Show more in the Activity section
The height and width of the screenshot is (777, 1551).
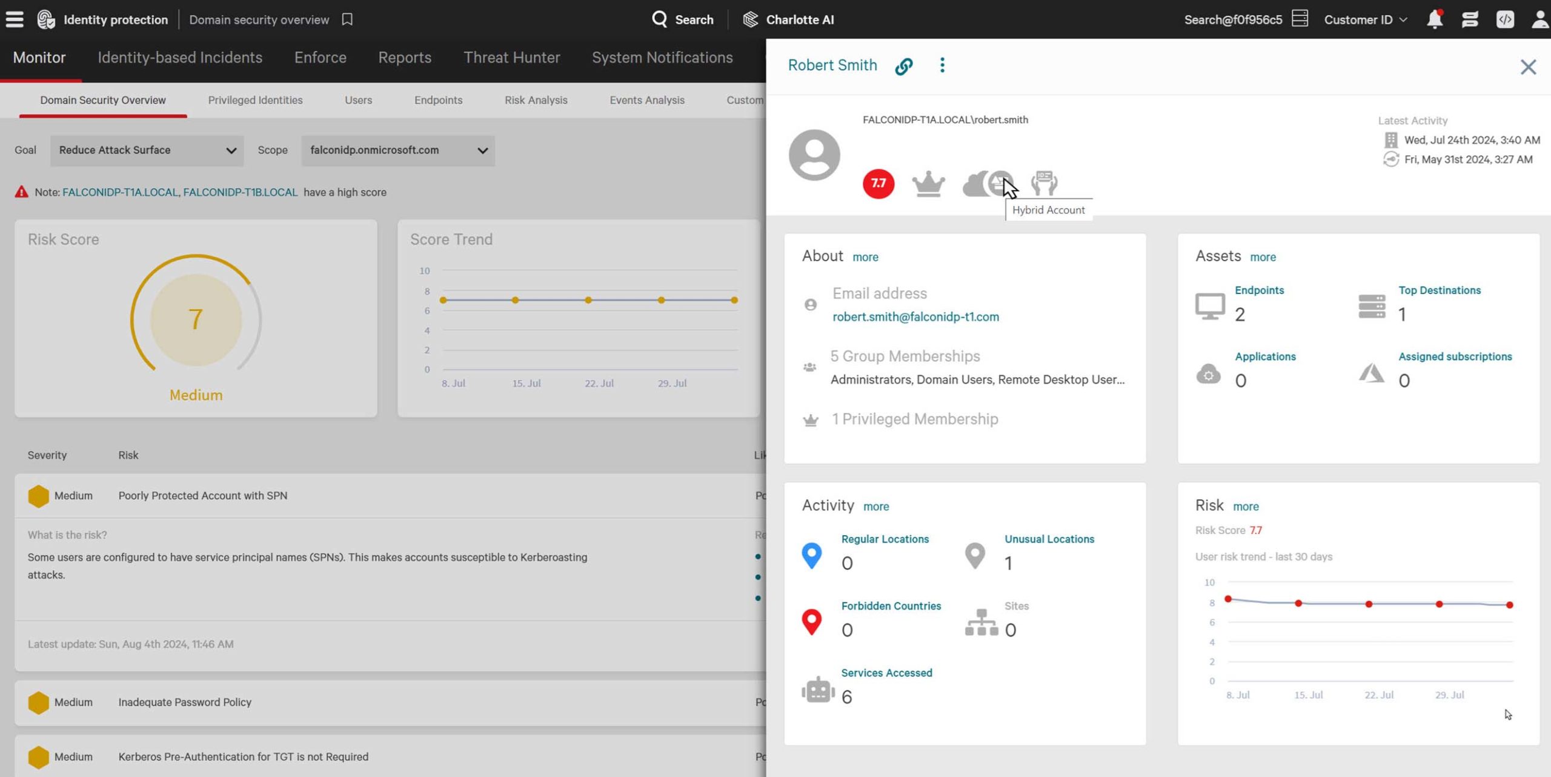point(876,506)
